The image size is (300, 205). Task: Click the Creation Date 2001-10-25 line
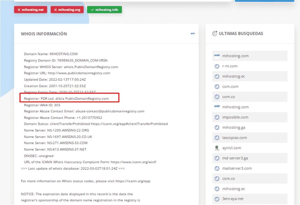55,86
